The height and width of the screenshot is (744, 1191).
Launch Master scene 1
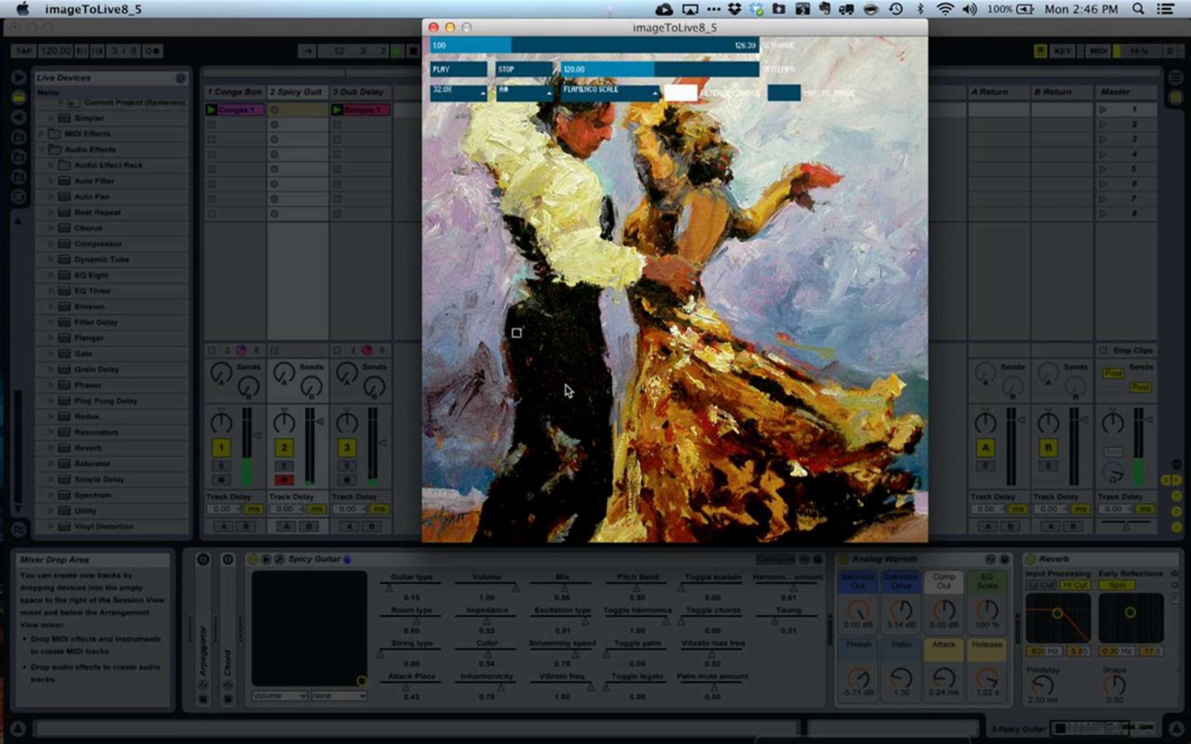pyautogui.click(x=1103, y=110)
